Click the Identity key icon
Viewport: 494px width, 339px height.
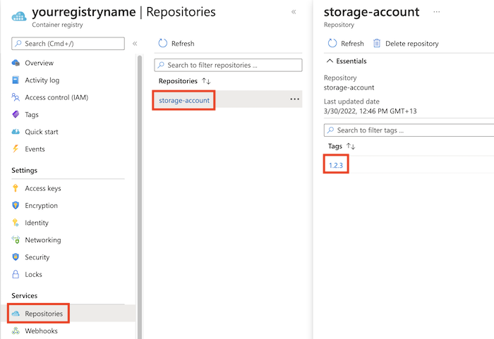pyautogui.click(x=16, y=223)
